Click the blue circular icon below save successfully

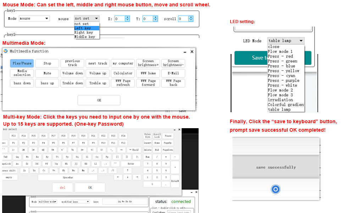pyautogui.click(x=276, y=189)
